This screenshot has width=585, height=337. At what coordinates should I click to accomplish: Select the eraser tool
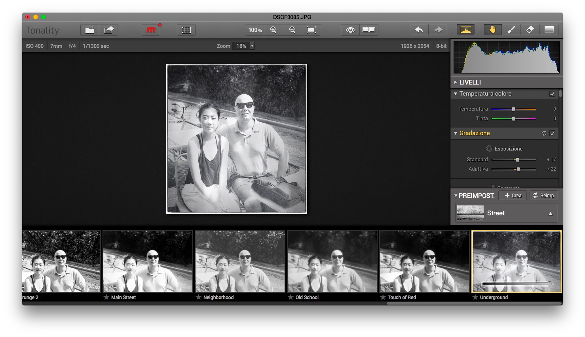coord(530,30)
